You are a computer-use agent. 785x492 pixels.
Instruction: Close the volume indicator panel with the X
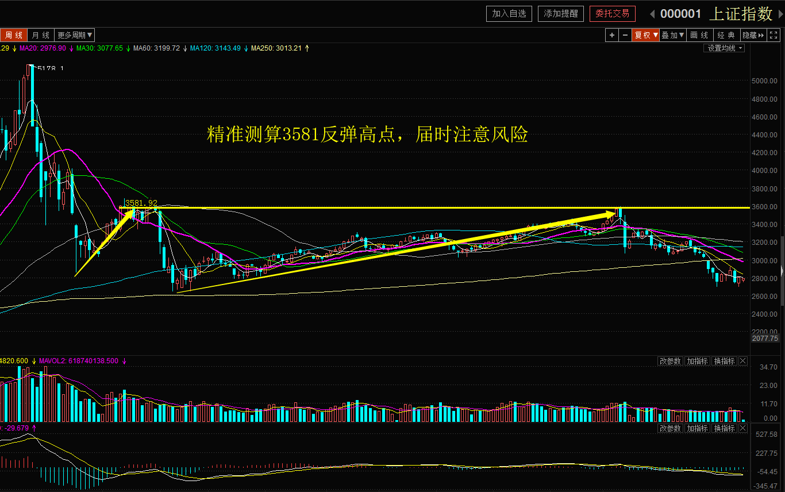pos(743,361)
